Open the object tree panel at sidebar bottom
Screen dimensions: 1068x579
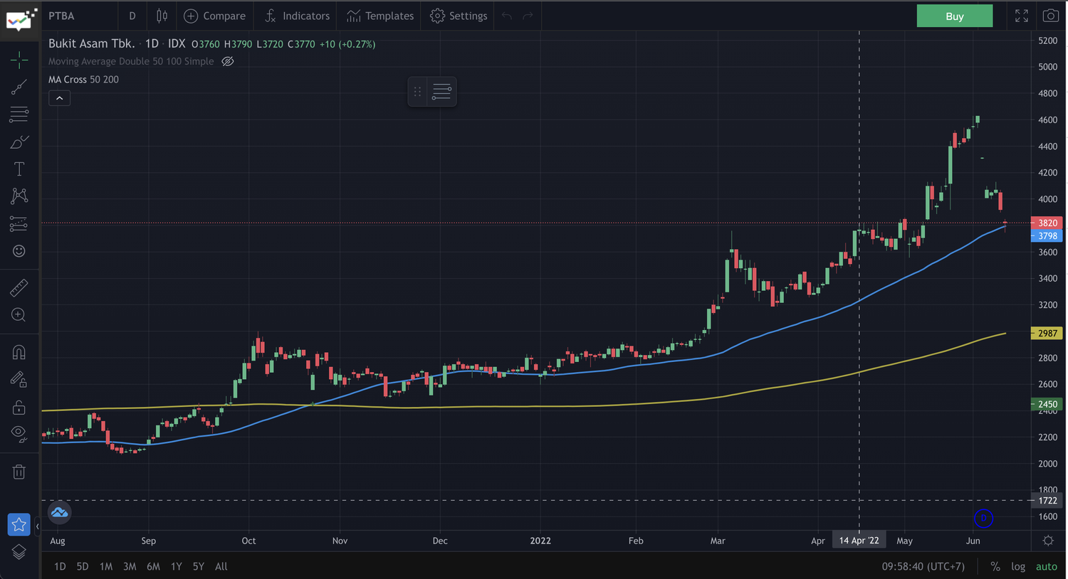pyautogui.click(x=19, y=551)
